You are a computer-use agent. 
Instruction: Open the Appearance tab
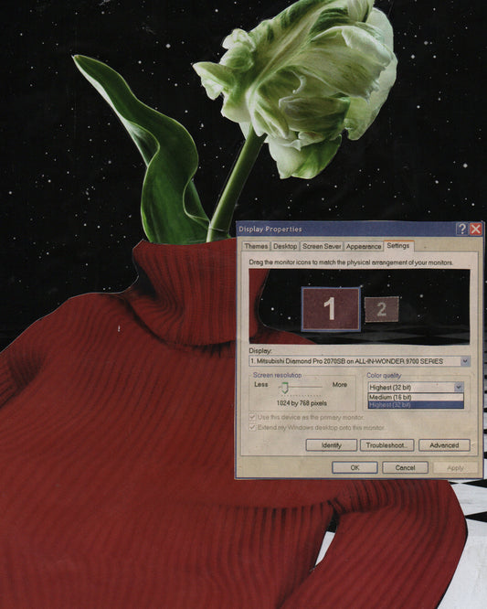364,246
